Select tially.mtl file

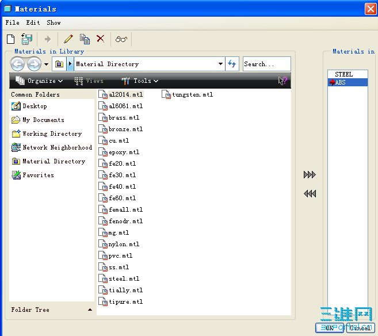click(121, 290)
